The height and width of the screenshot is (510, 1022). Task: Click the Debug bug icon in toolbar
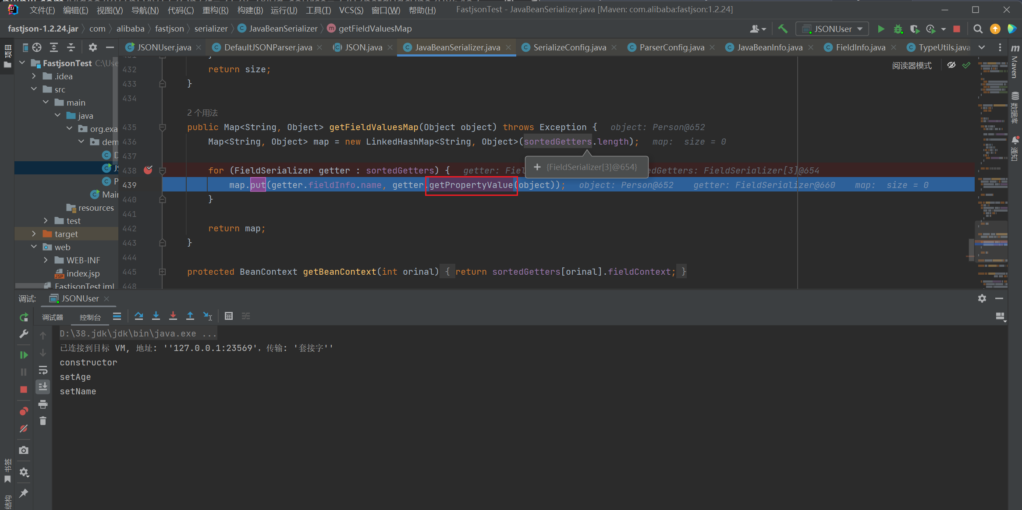[x=898, y=29]
